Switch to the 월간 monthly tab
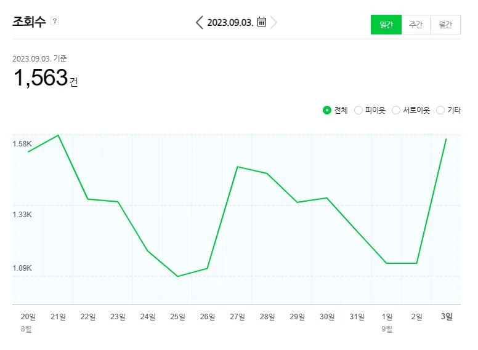478x350 pixels. pyautogui.click(x=445, y=25)
